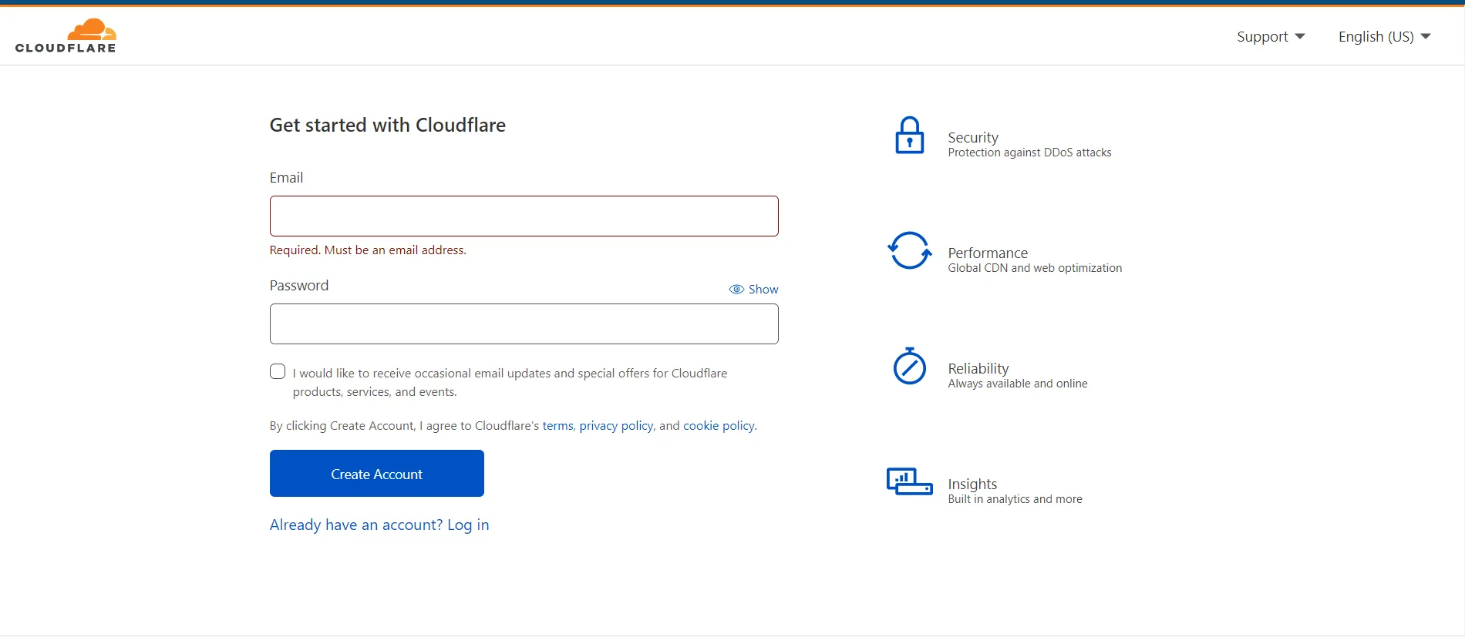This screenshot has height=637, width=1465.
Task: Click 'Global CDN and web optimization' text
Action: [1035, 268]
